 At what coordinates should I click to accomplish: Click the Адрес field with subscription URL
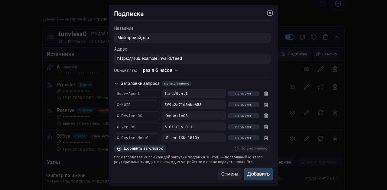(192, 58)
